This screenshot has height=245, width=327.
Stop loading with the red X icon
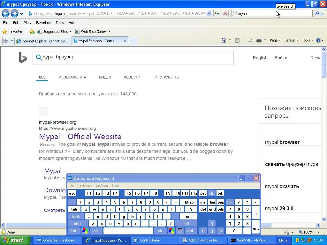[225, 13]
